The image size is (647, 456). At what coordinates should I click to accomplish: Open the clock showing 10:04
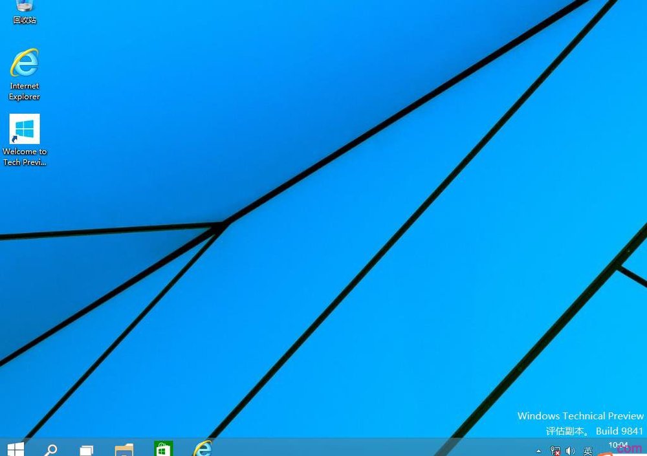(x=619, y=446)
